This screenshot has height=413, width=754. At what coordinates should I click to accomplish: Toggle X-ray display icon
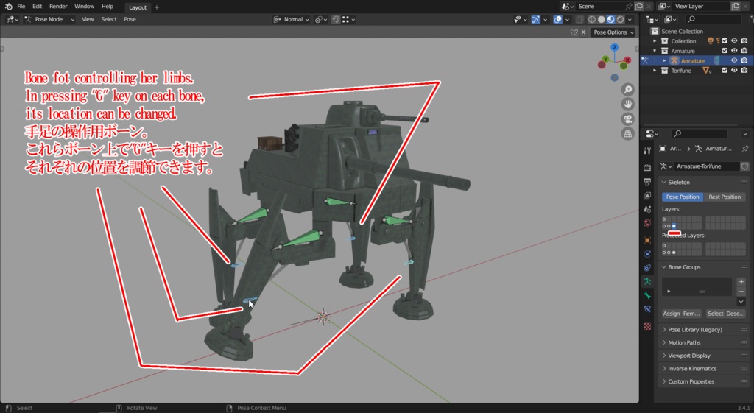tap(579, 20)
